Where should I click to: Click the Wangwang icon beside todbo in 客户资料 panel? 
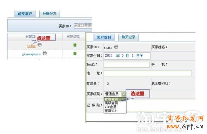[x=116, y=47]
